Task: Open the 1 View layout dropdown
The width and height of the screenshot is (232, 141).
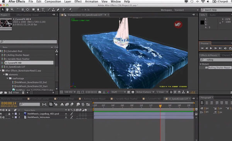Action: (x=162, y=92)
